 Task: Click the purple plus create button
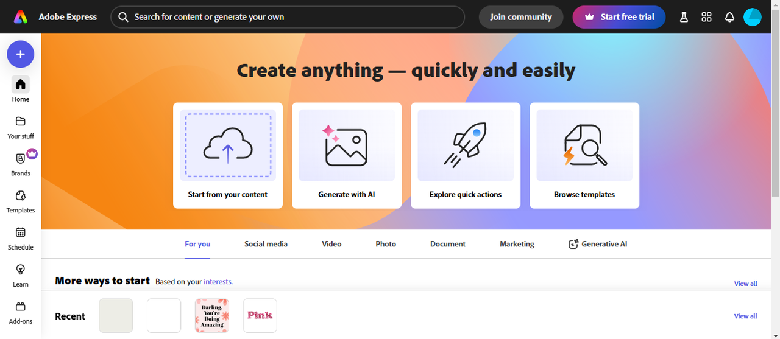[21, 54]
